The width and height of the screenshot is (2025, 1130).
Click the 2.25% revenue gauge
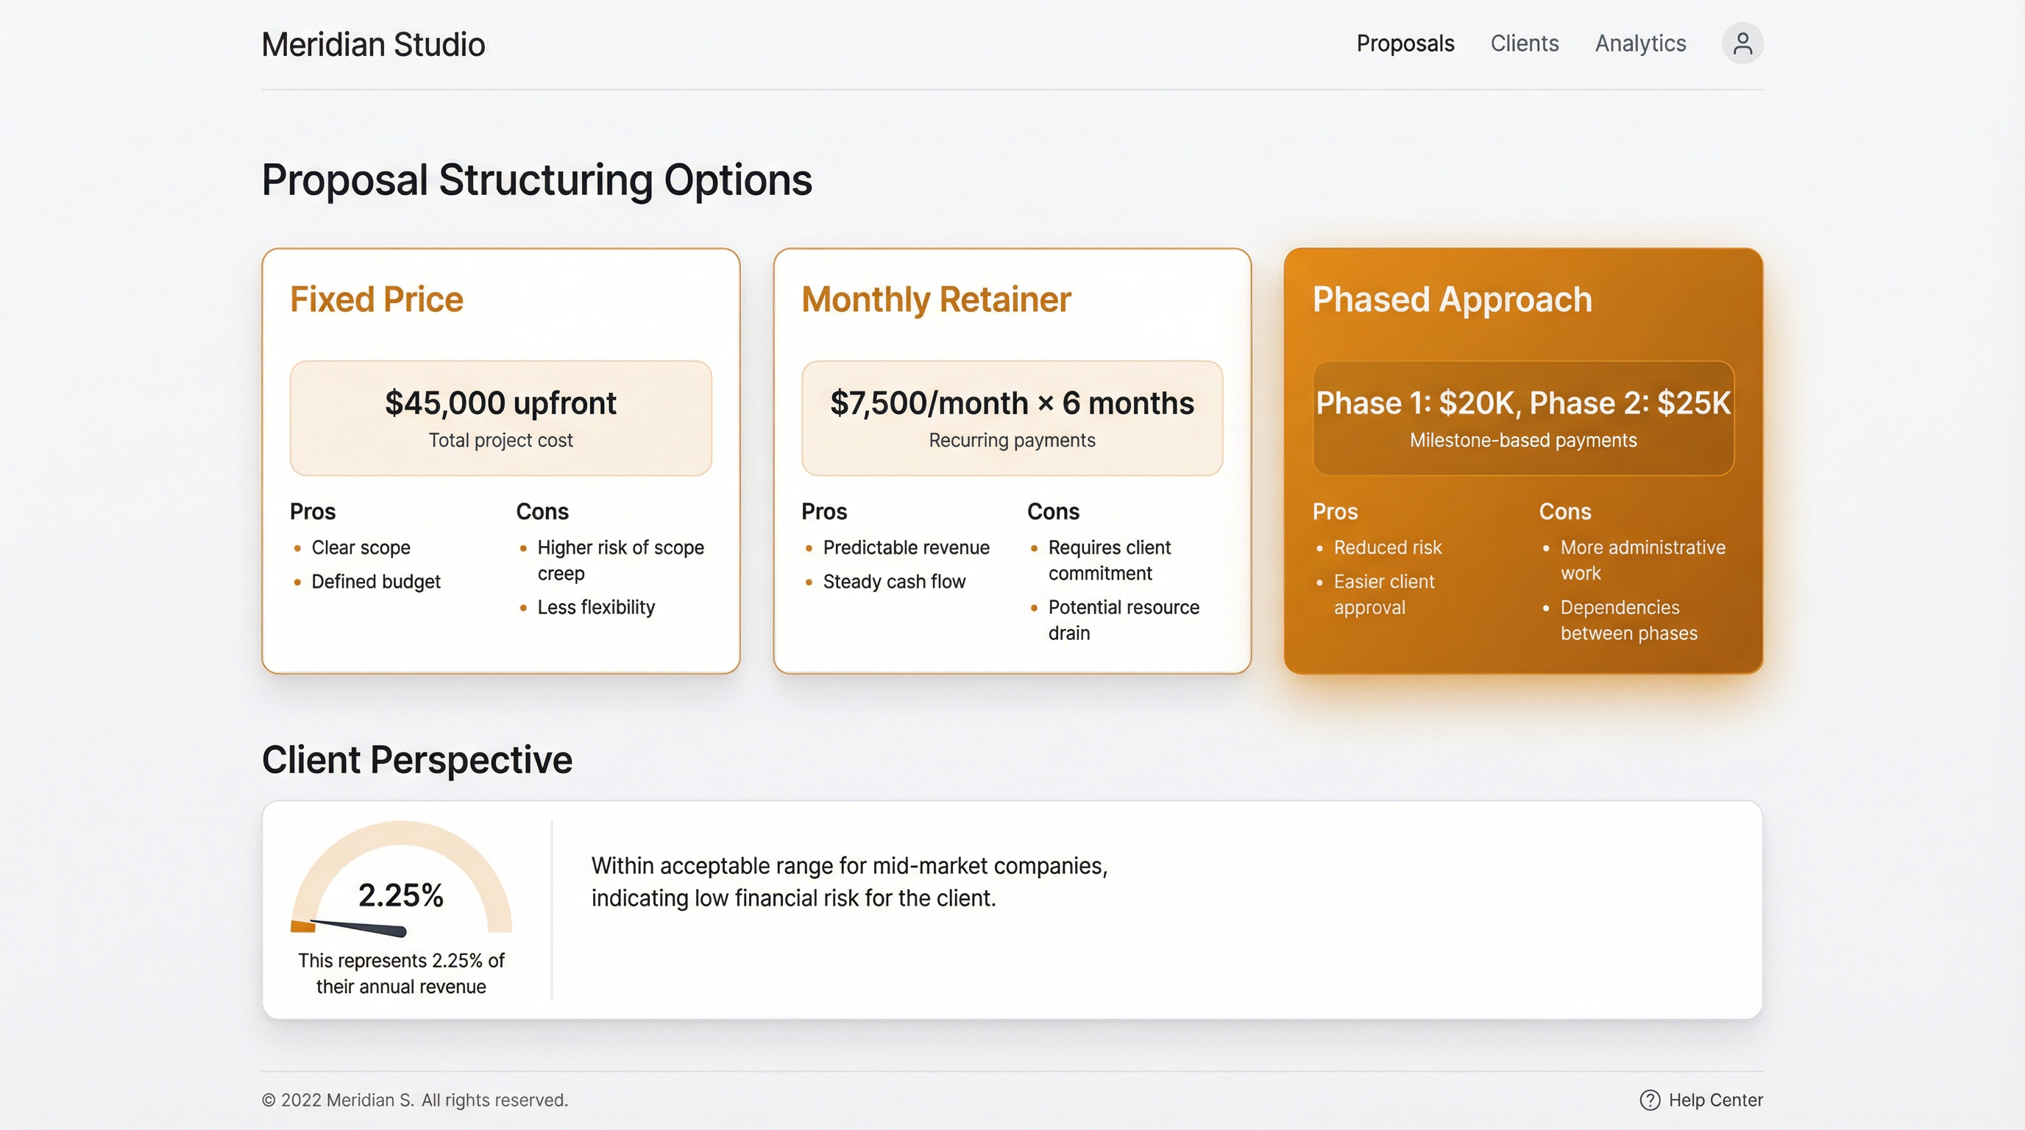coord(402,895)
